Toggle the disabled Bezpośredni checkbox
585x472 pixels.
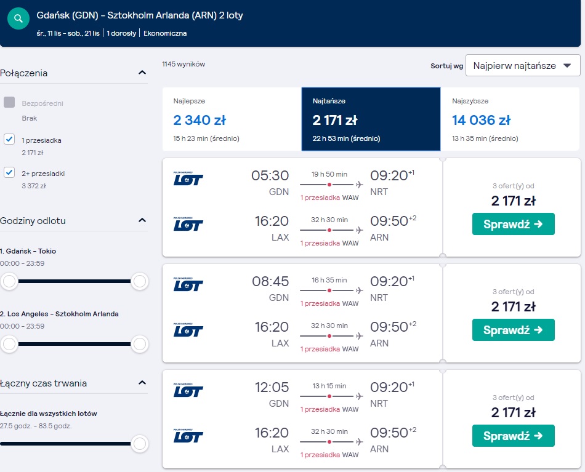[x=9, y=102]
